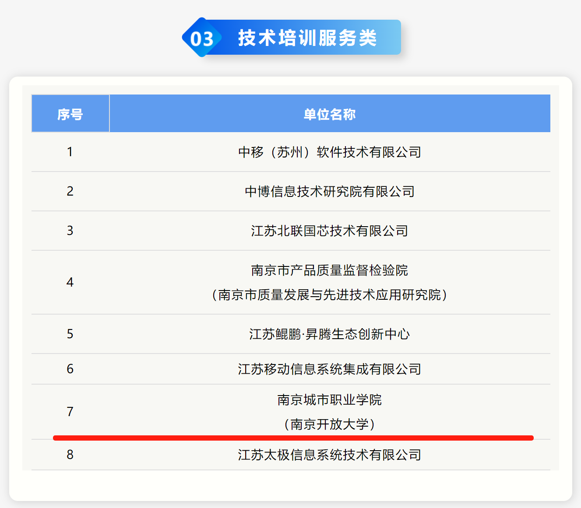Click the row number 8 cell
The height and width of the screenshot is (508, 581).
tap(70, 455)
